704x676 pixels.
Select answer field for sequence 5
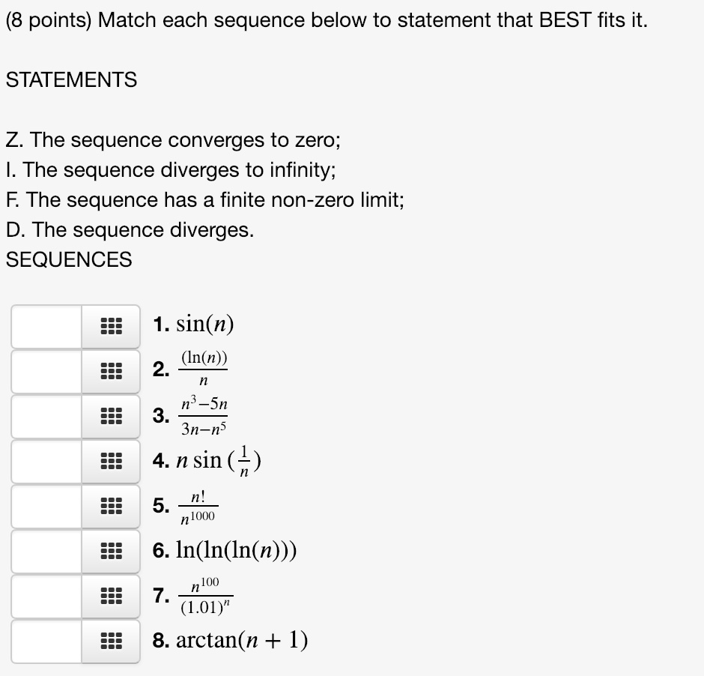pos(46,507)
